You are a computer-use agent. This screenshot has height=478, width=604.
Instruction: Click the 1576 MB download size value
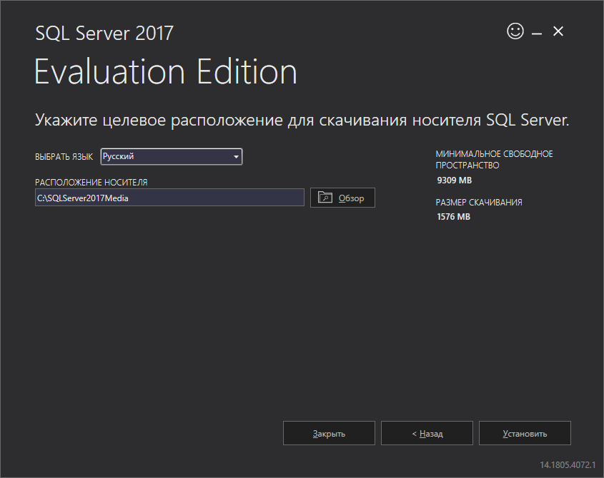point(453,216)
